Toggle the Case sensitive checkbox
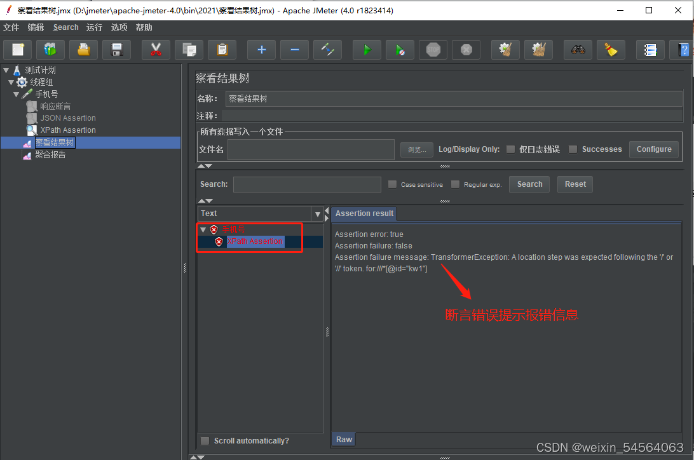This screenshot has height=460, width=694. click(392, 184)
